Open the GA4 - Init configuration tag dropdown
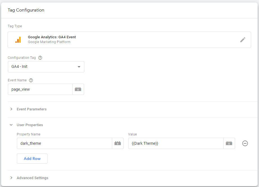Screen dimensions: 259x187 [46, 67]
